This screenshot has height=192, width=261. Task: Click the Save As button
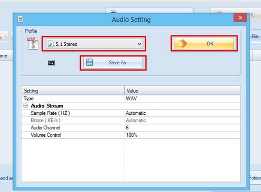[x=113, y=63]
